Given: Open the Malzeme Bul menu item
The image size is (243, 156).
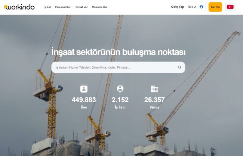Looking at the screenshot, I should (100, 7).
